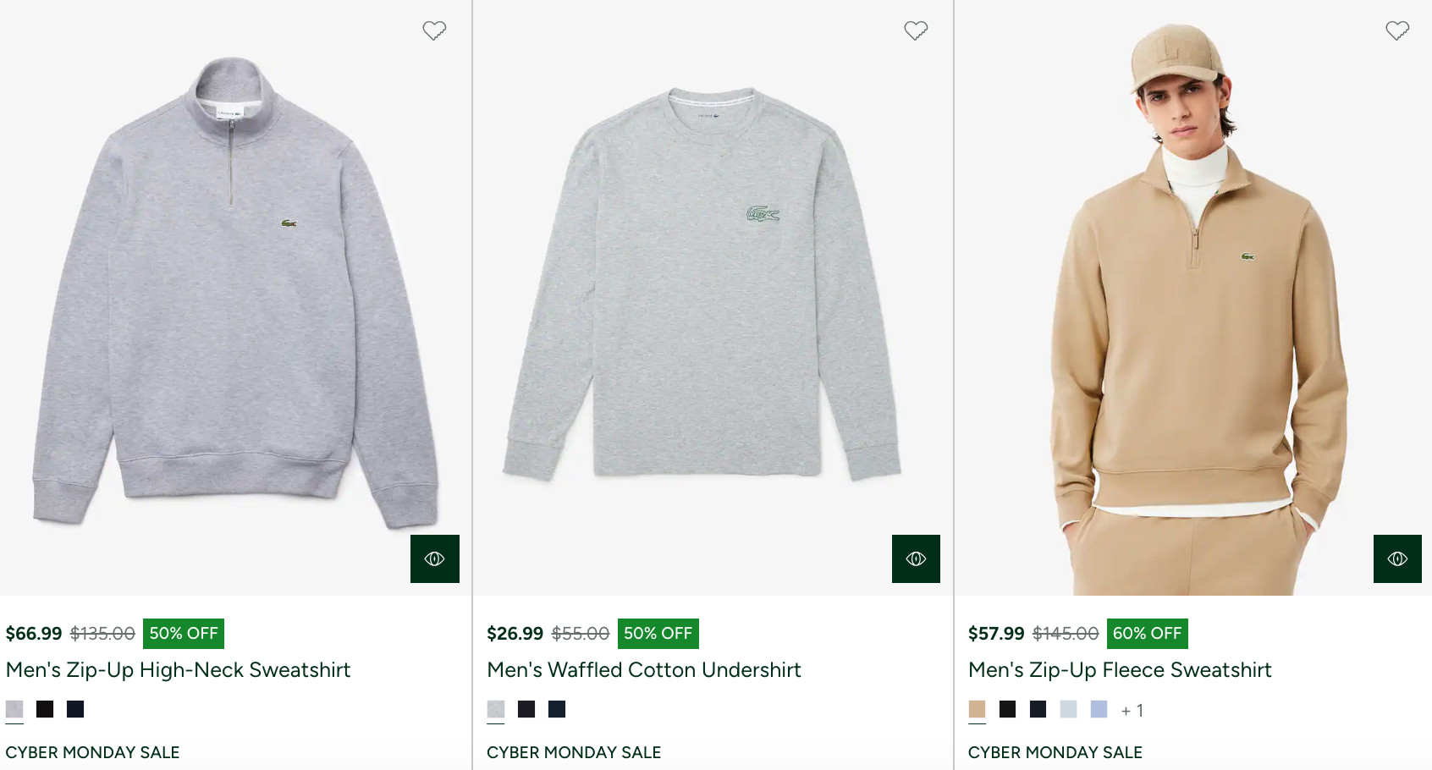The height and width of the screenshot is (770, 1432).
Task: Choose navy swatch for High-Neck Sweatshirt
Action: pos(75,709)
